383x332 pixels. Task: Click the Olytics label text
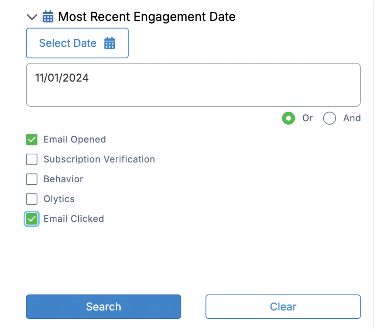pos(59,199)
